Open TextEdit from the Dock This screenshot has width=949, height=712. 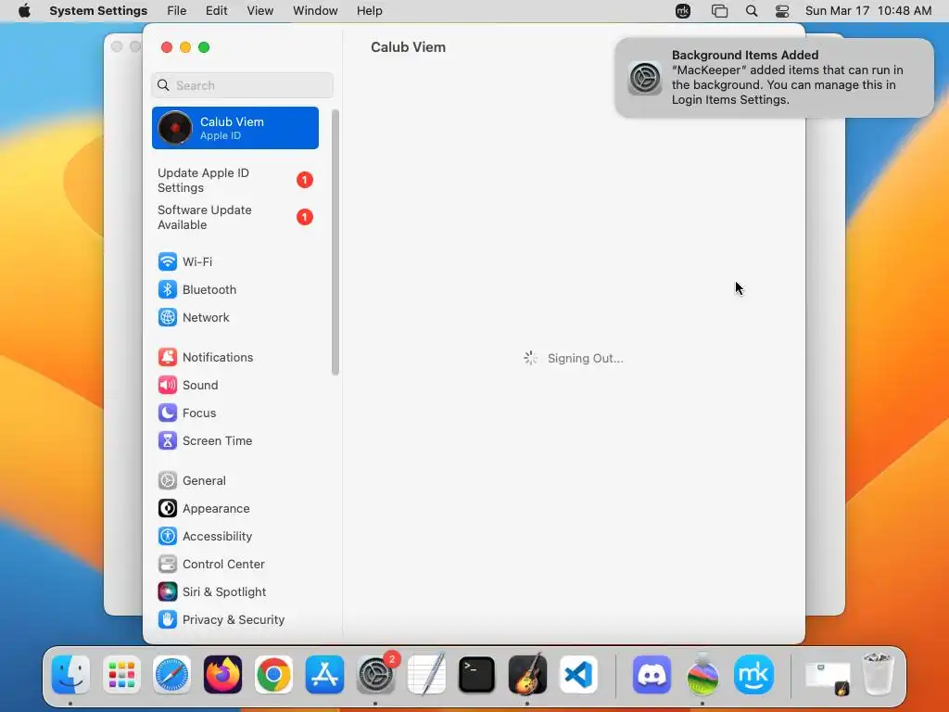click(x=426, y=674)
